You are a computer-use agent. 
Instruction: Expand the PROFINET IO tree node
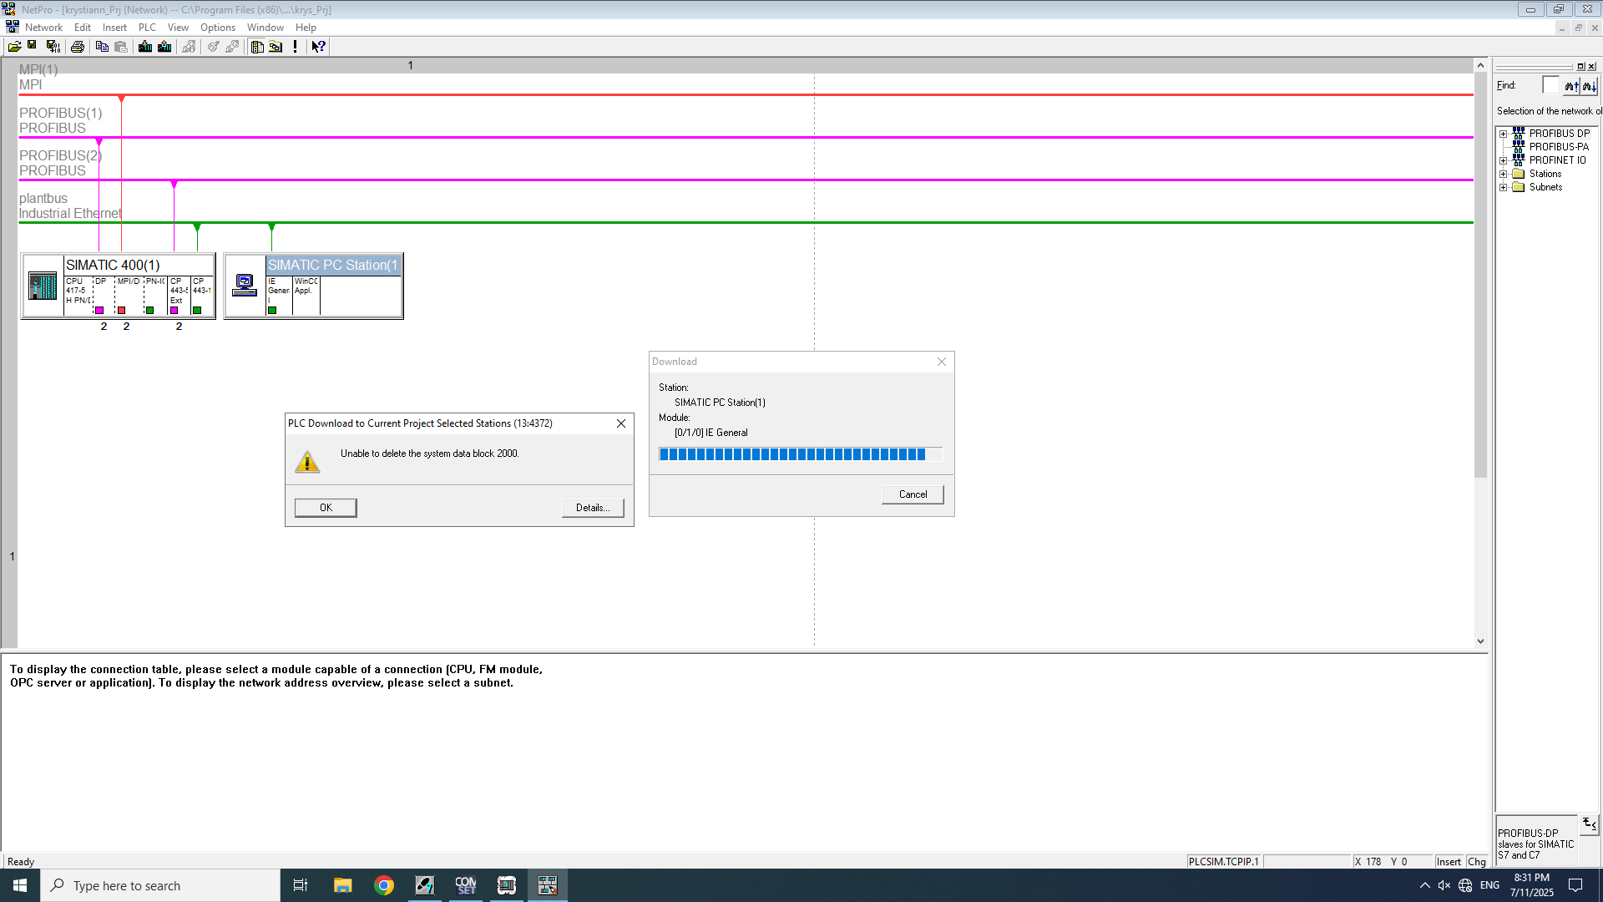1504,160
